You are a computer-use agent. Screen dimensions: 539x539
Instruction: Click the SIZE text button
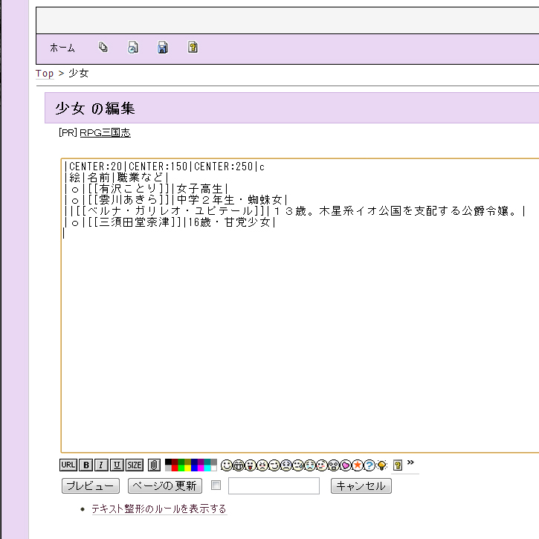[x=134, y=465]
